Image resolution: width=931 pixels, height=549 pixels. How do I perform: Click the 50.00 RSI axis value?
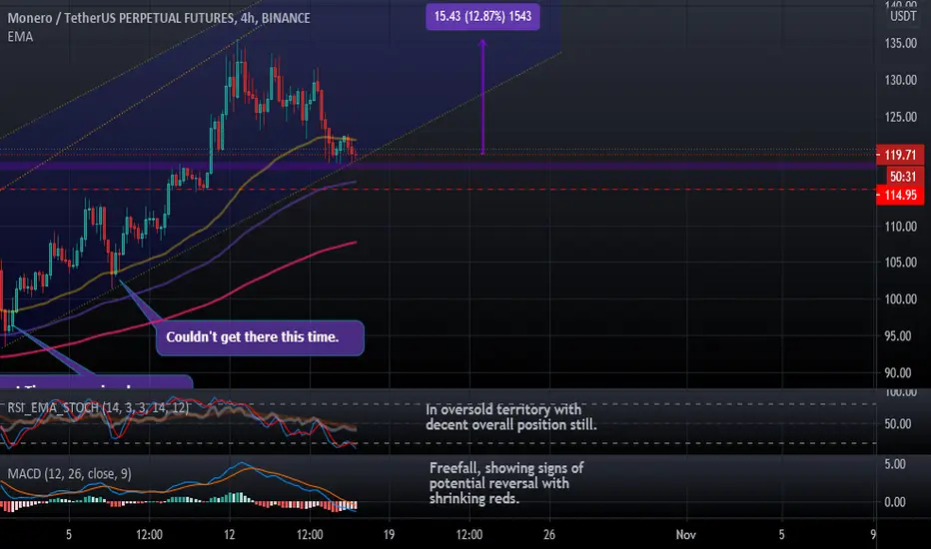[898, 424]
